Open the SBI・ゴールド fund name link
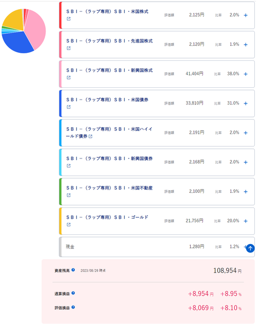 coord(107,218)
